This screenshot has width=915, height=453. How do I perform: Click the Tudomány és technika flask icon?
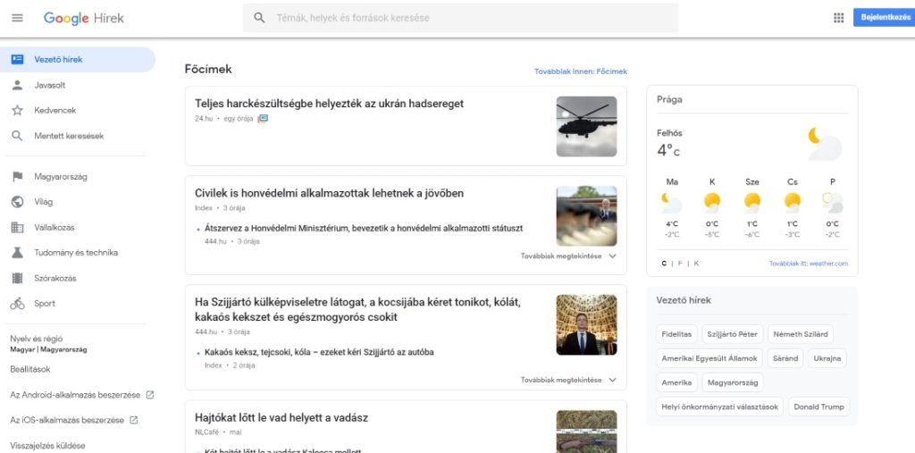pyautogui.click(x=18, y=253)
